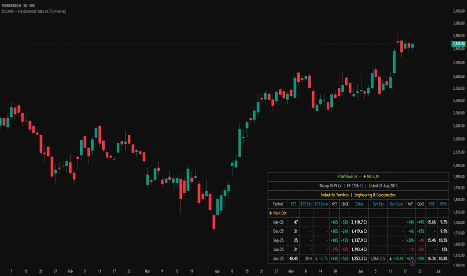Click the 40.45 EPS value
The height and width of the screenshot is (276, 467).
coord(293,259)
